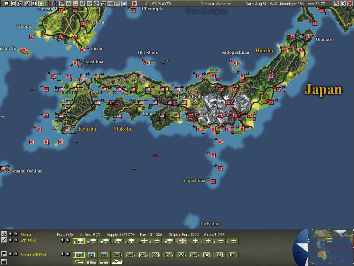
Task: Show more squadrons with the aircraft row's right arrow
Action: click(x=68, y=240)
